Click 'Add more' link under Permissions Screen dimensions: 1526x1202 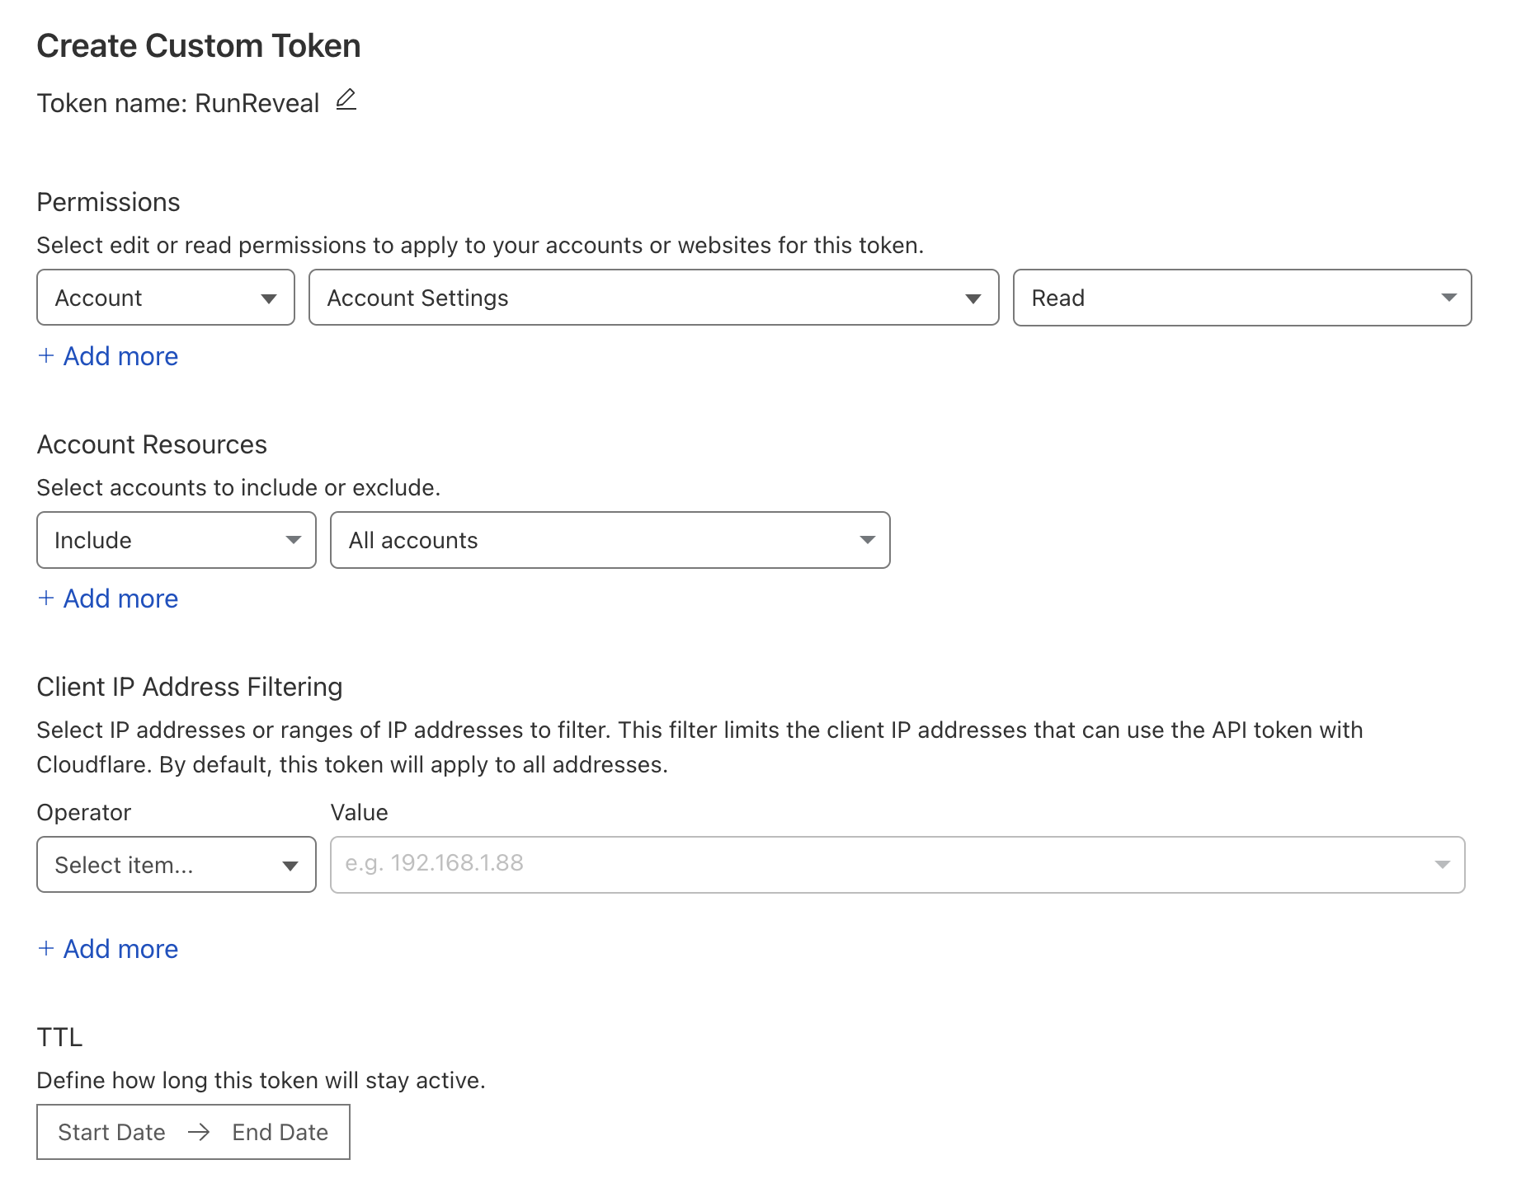120,356
